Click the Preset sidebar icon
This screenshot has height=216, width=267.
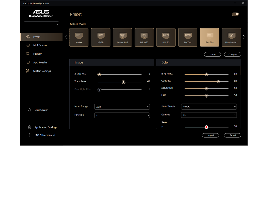28,37
